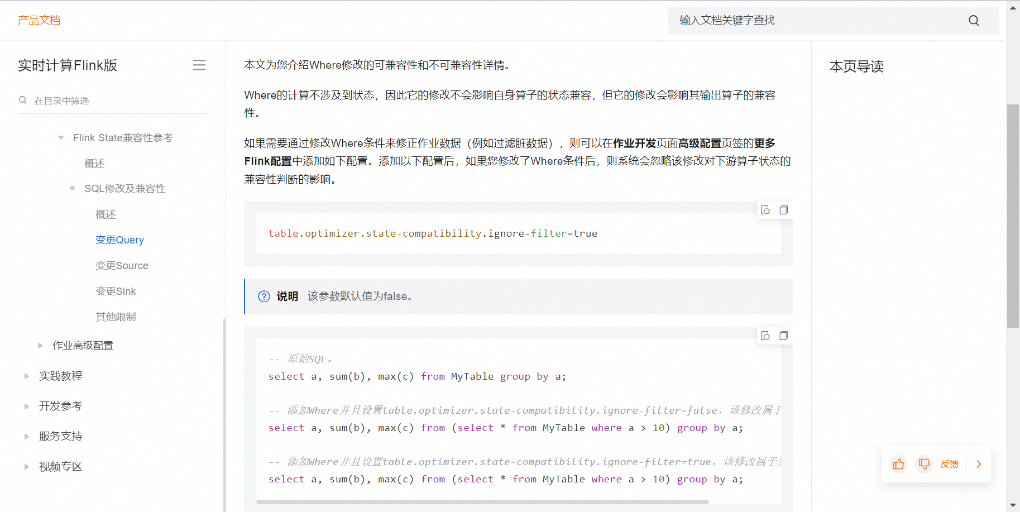Click the 开发参考 label
This screenshot has width=1020, height=512.
click(60, 406)
